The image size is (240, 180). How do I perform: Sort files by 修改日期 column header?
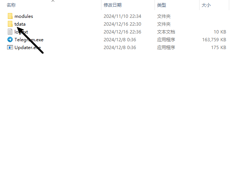pyautogui.click(x=113, y=5)
